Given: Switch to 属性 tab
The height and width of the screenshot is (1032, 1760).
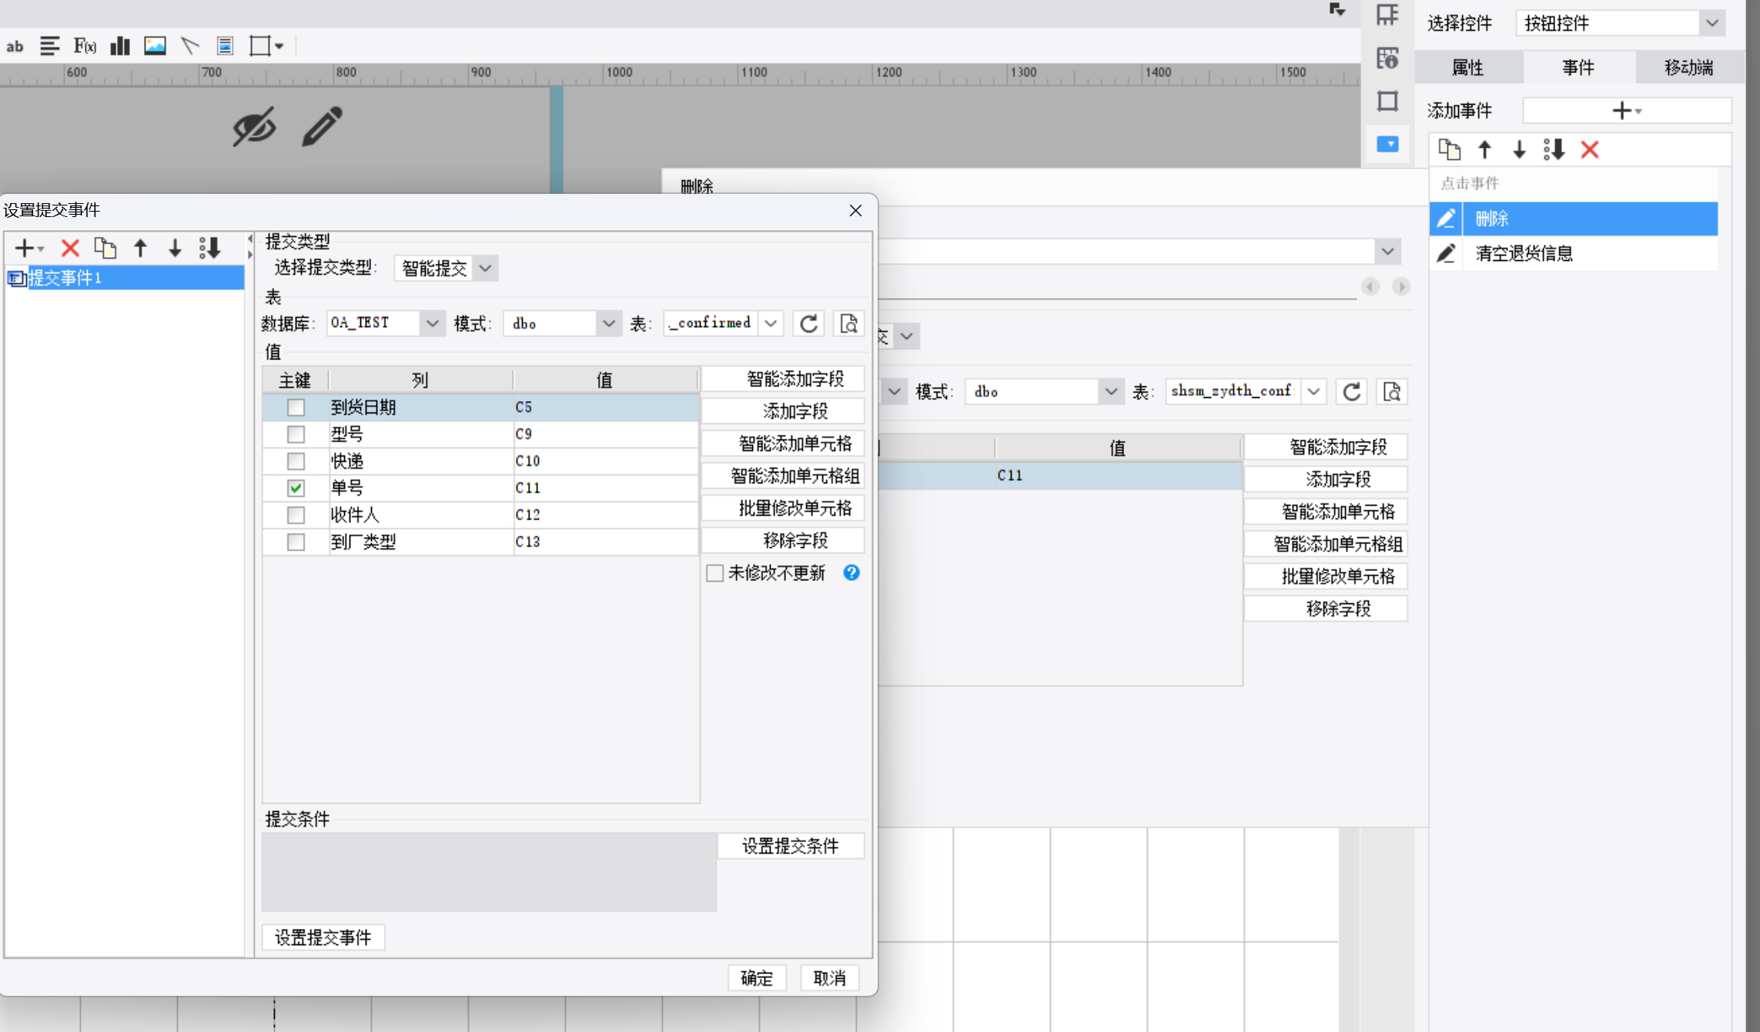Looking at the screenshot, I should 1467,68.
